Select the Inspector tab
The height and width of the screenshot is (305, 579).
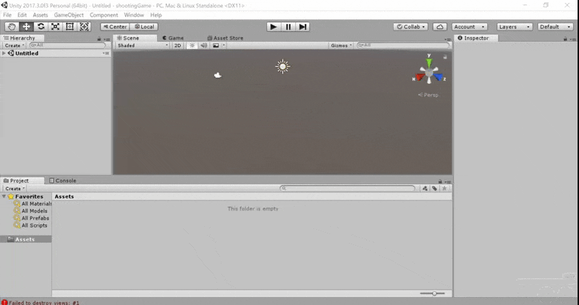pyautogui.click(x=476, y=38)
